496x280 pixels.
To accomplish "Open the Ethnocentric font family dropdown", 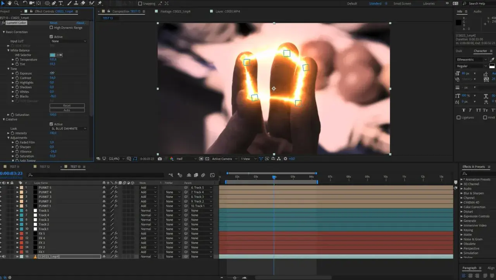I will click(x=472, y=60).
